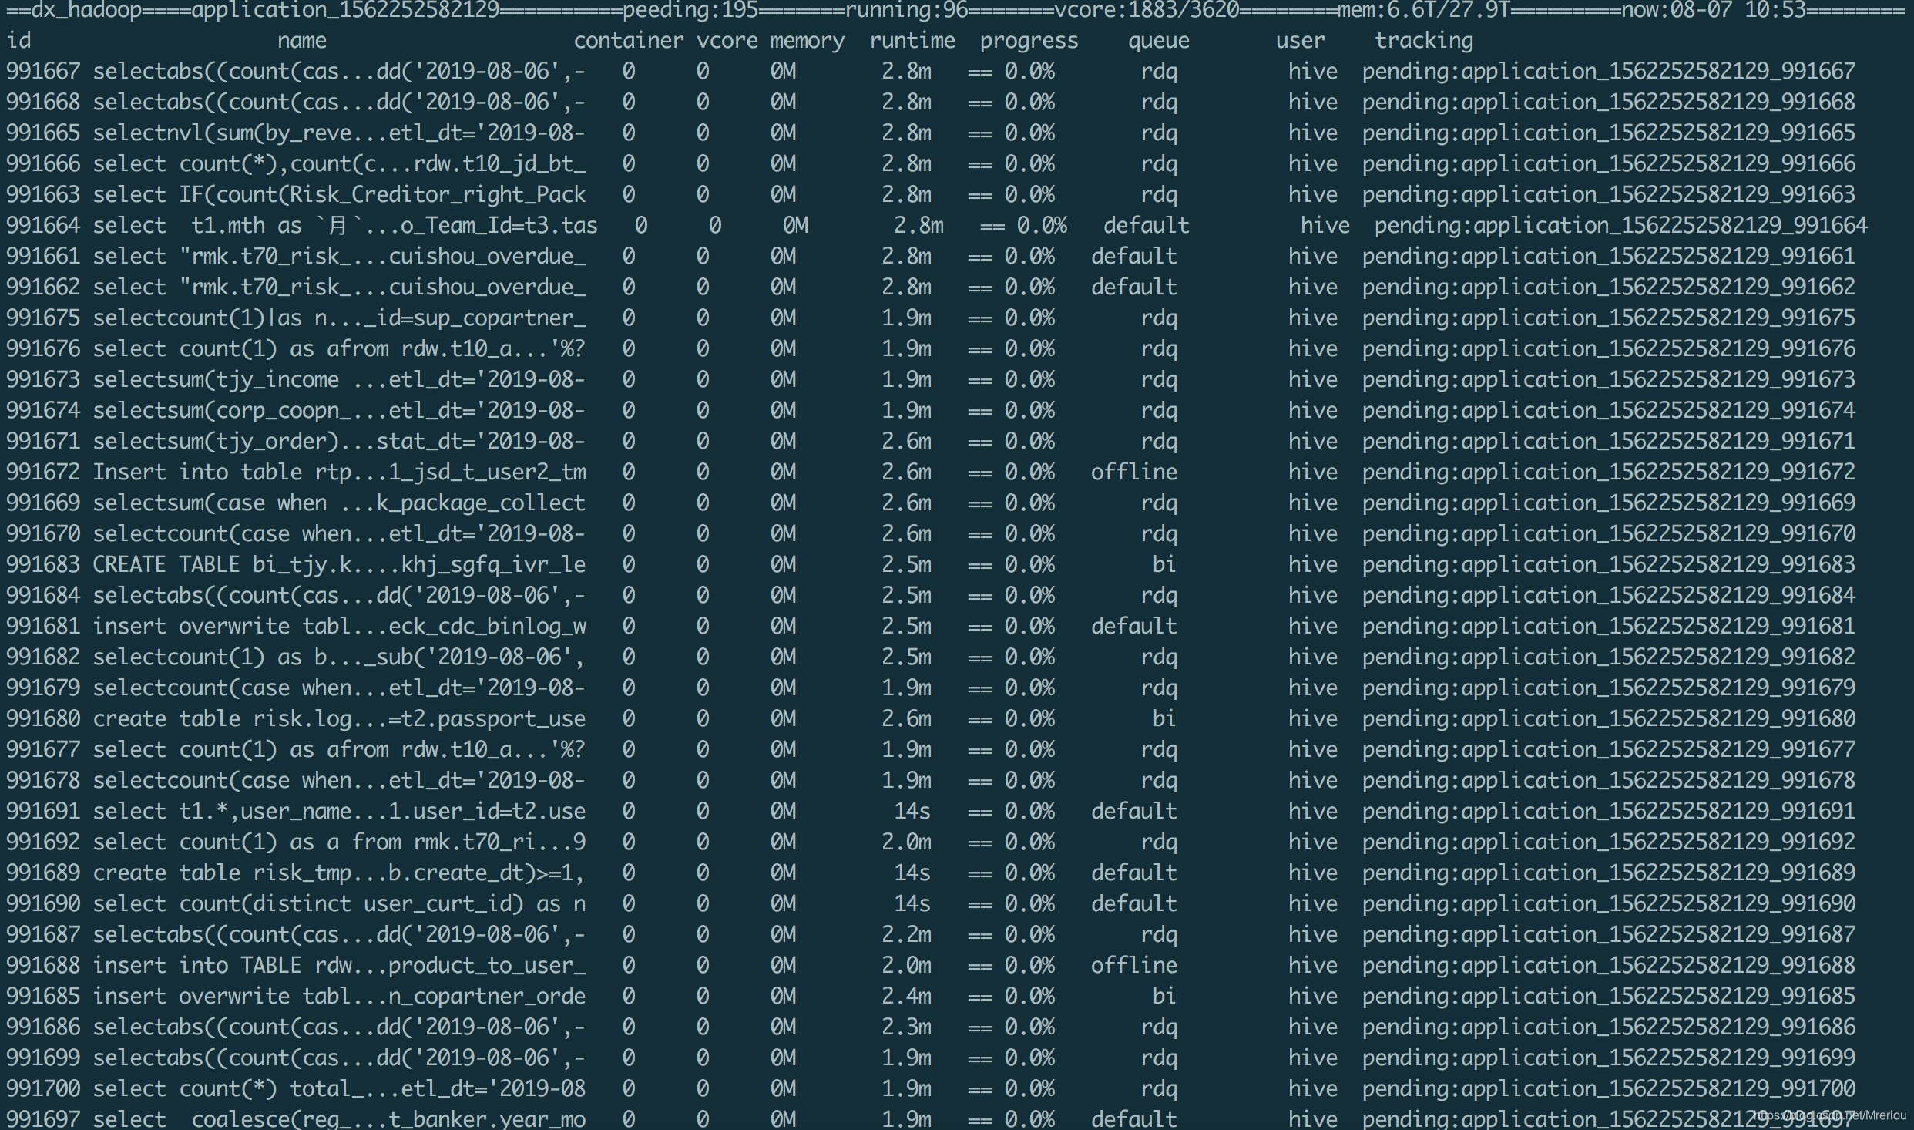Click the 'user' column header
1914x1130 pixels.
point(1301,40)
